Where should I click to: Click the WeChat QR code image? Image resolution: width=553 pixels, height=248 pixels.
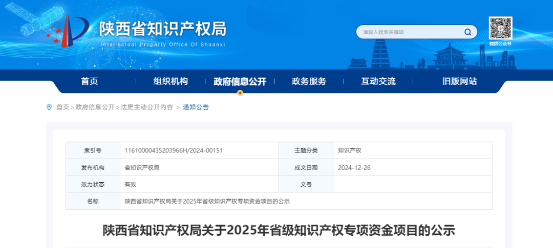(x=500, y=28)
